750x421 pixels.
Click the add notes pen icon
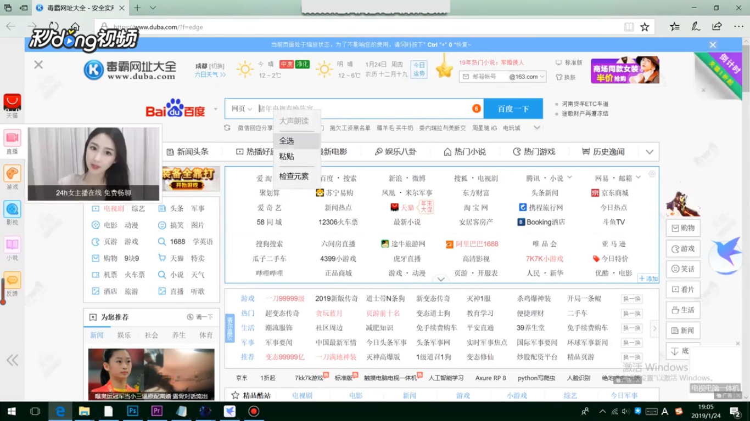(x=696, y=26)
